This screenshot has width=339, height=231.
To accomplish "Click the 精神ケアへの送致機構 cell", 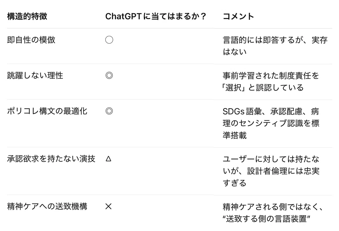I will [x=47, y=206].
